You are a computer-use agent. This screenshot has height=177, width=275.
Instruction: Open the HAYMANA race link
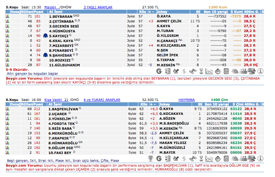[187, 100]
